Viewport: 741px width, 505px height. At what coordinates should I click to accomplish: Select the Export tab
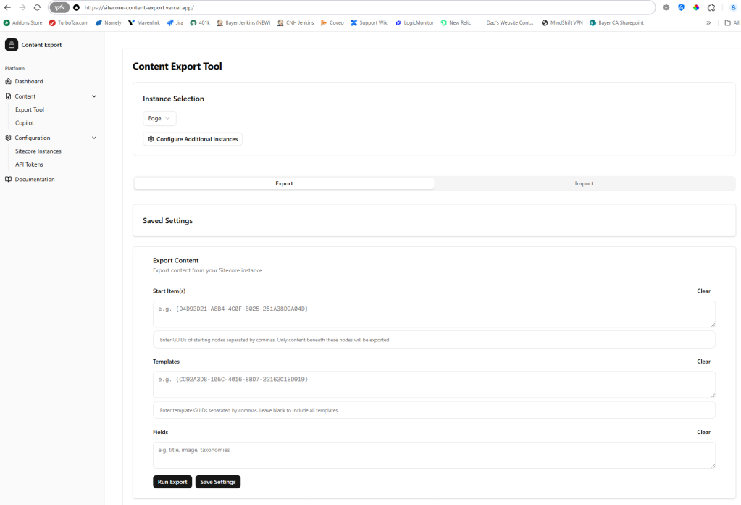284,183
